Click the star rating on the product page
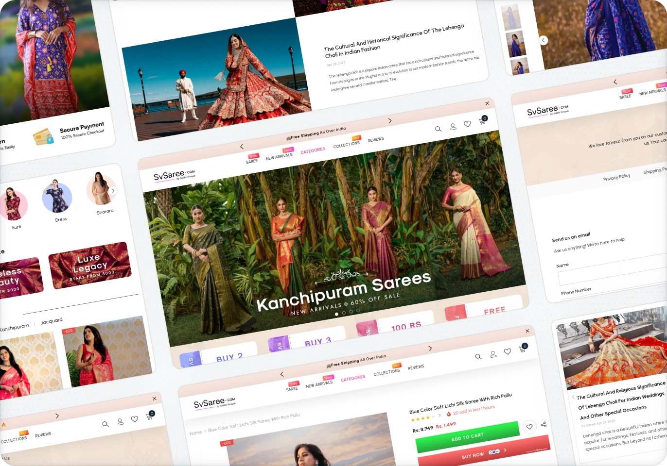The image size is (667, 466). [x=423, y=418]
